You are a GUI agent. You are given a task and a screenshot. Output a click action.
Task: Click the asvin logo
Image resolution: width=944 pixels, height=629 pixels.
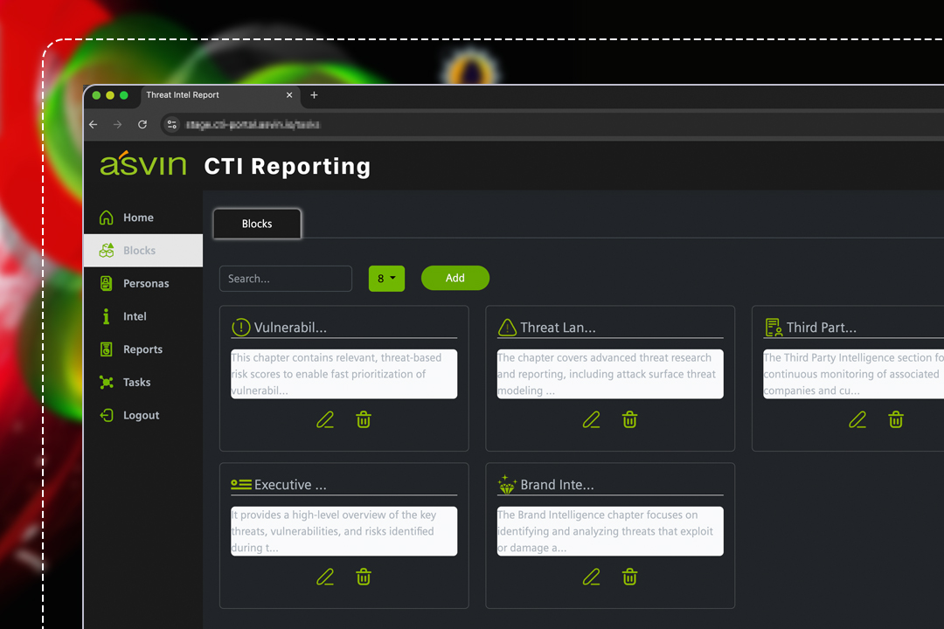(142, 164)
